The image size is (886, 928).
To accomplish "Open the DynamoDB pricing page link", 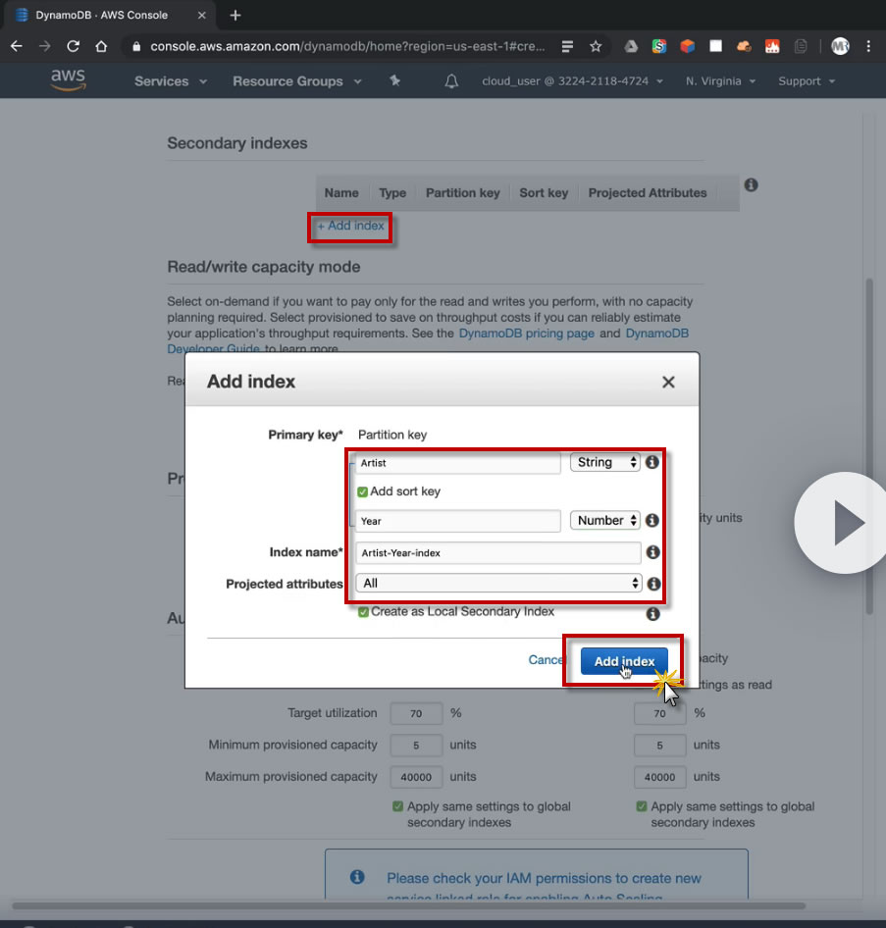I will pos(526,334).
